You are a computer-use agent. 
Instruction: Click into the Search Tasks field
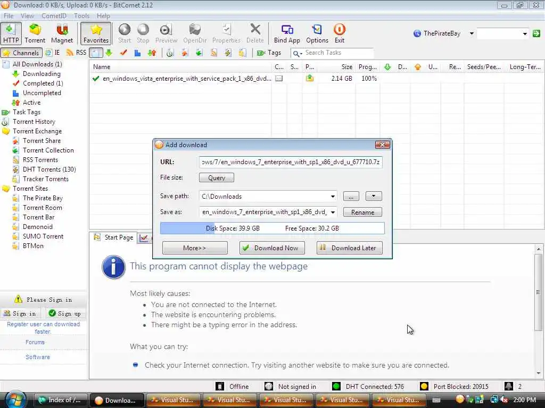point(338,53)
